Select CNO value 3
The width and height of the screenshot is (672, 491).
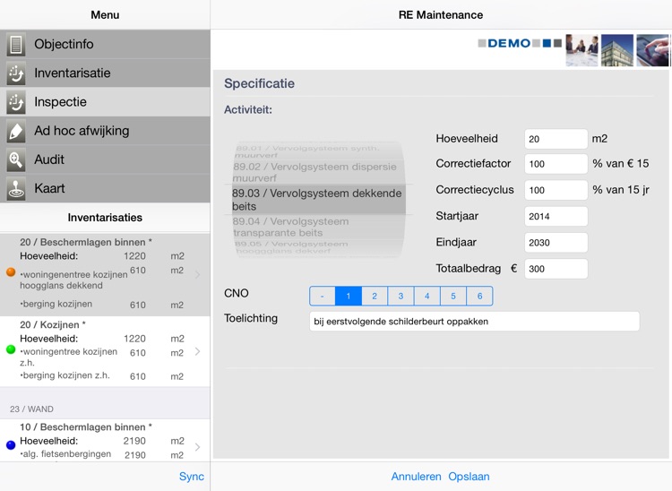401,296
